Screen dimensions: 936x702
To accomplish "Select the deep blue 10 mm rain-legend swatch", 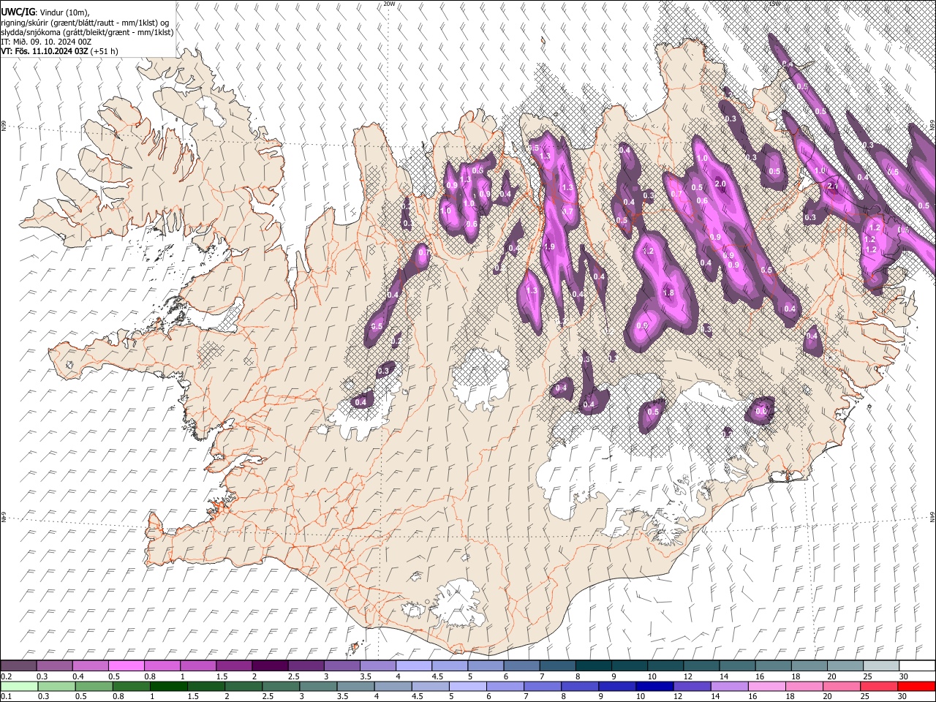I will coord(654,686).
